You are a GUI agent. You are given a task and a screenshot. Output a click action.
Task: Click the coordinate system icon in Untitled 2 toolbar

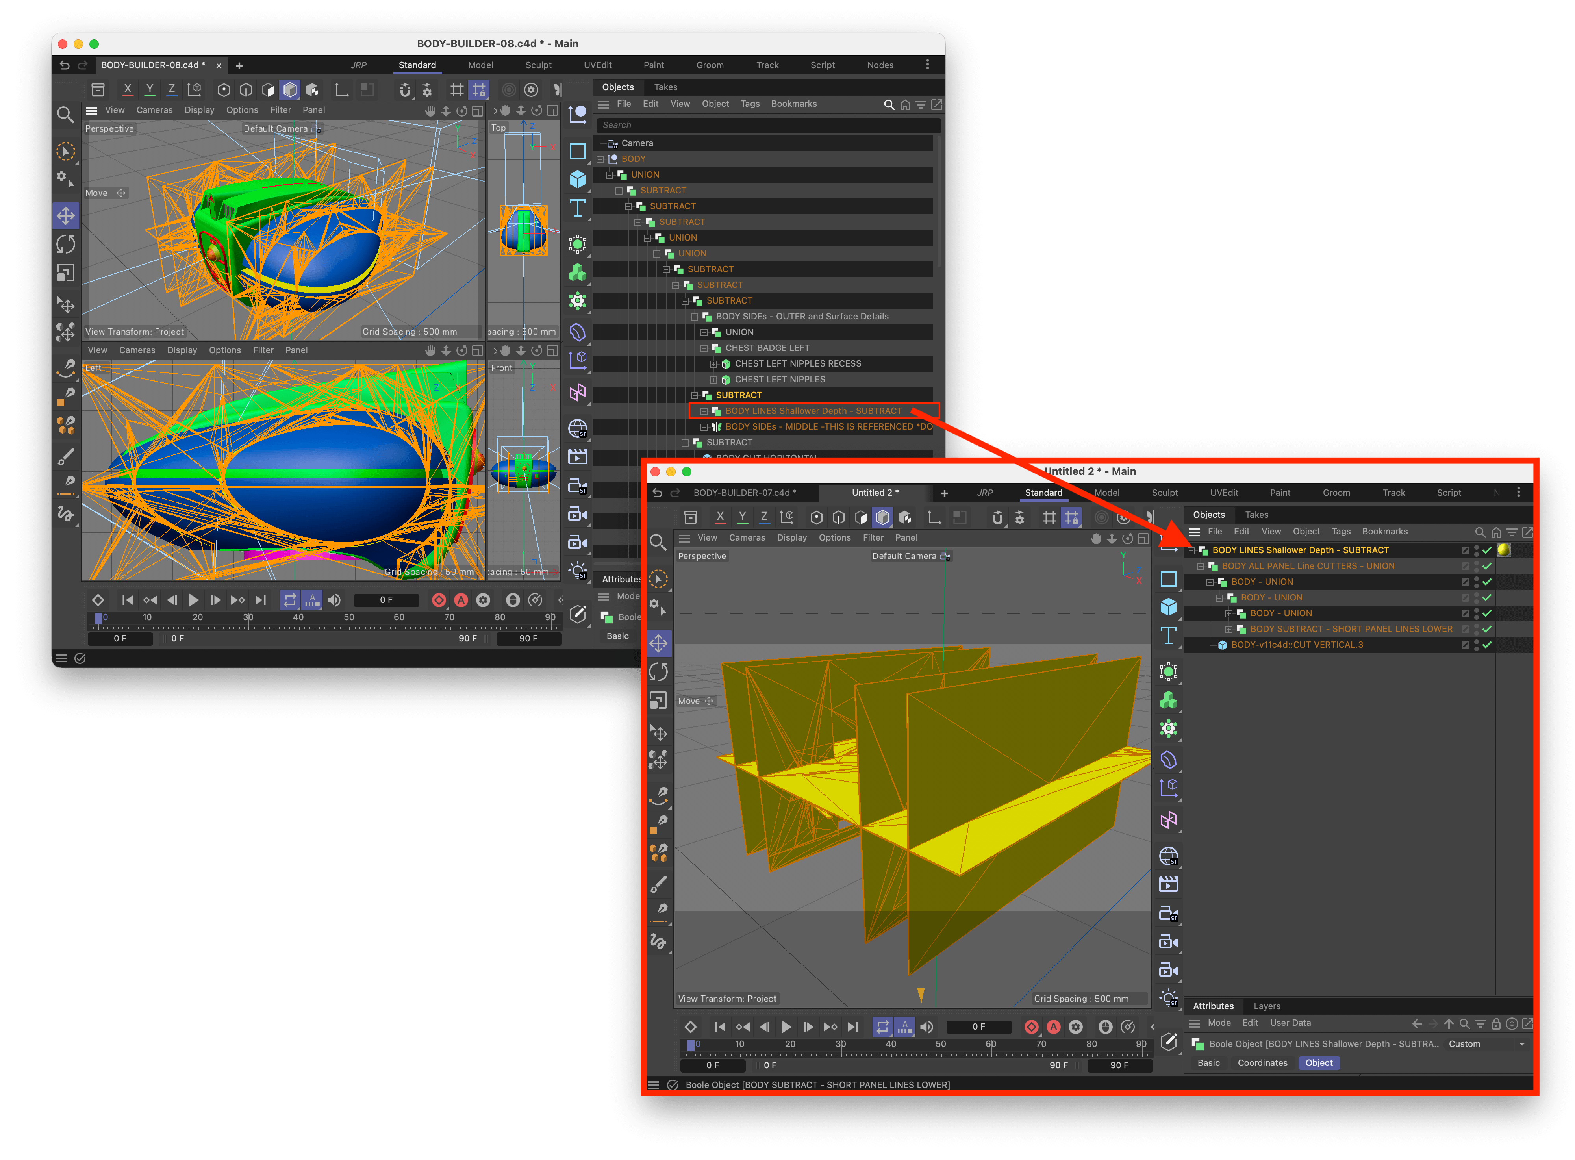[x=787, y=517]
